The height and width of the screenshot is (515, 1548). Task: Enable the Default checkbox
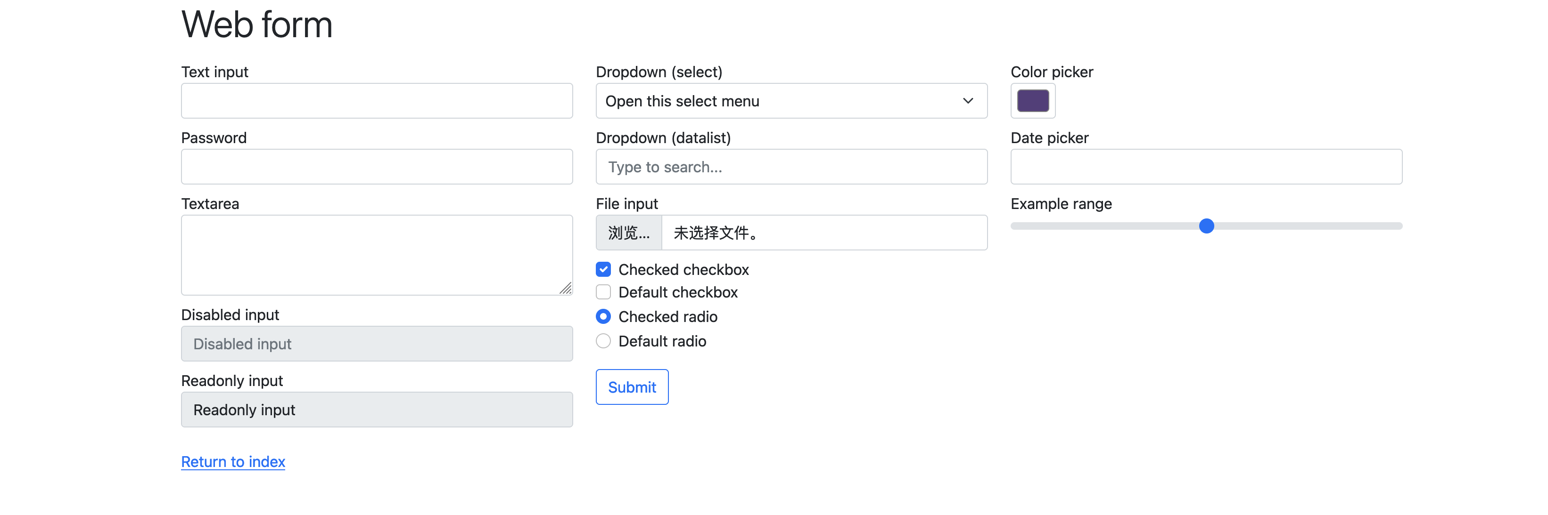coord(603,293)
